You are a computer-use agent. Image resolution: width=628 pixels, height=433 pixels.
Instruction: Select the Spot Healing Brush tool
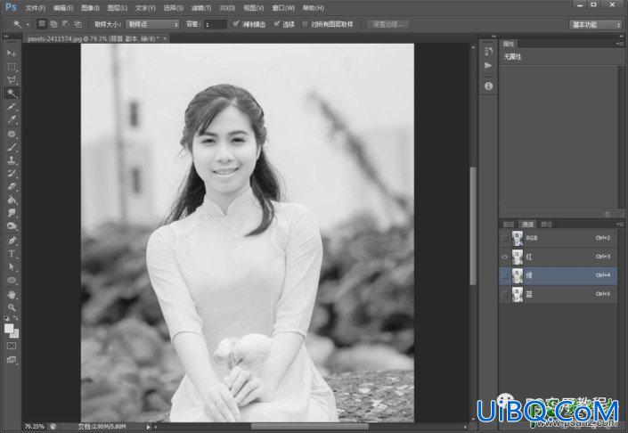click(12, 134)
